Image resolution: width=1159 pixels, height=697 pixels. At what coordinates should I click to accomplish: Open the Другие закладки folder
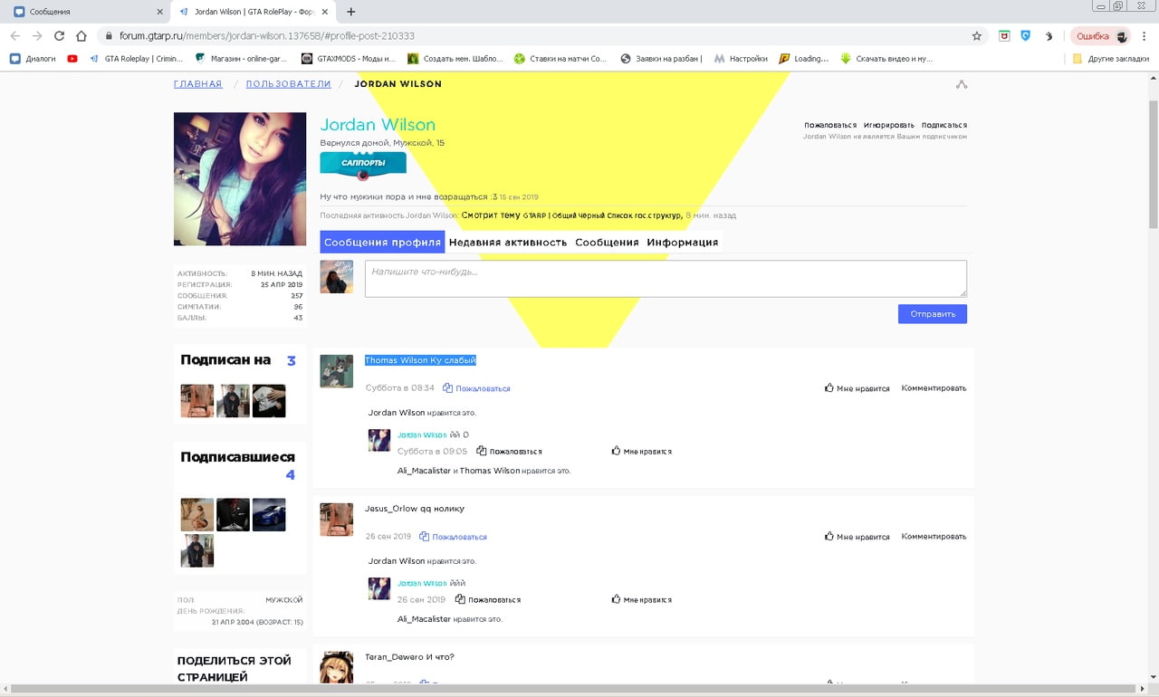(1111, 59)
